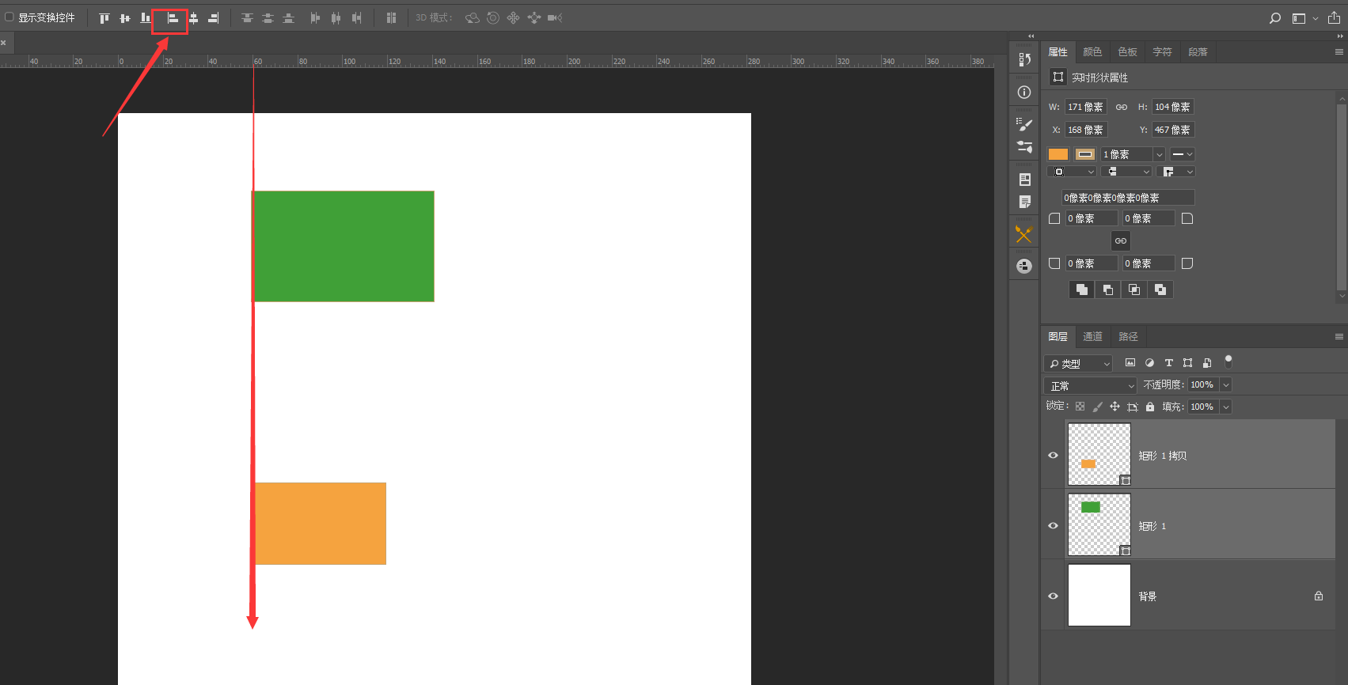Click the share icon at top right
This screenshot has height=685, width=1348.
pos(1334,18)
